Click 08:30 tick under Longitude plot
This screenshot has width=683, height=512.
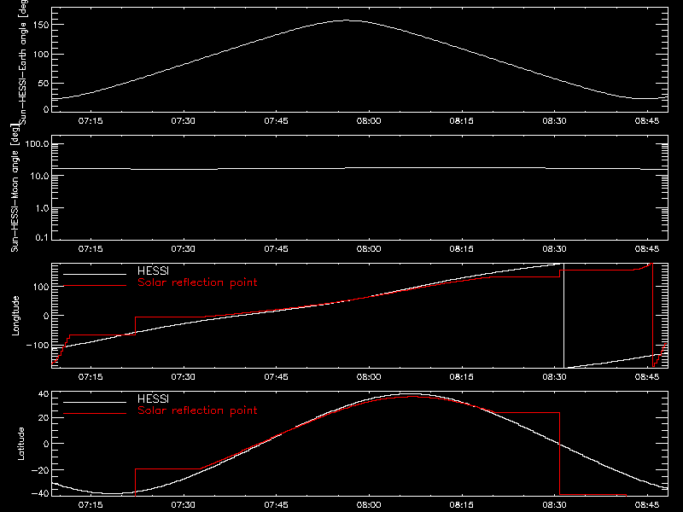pos(554,377)
